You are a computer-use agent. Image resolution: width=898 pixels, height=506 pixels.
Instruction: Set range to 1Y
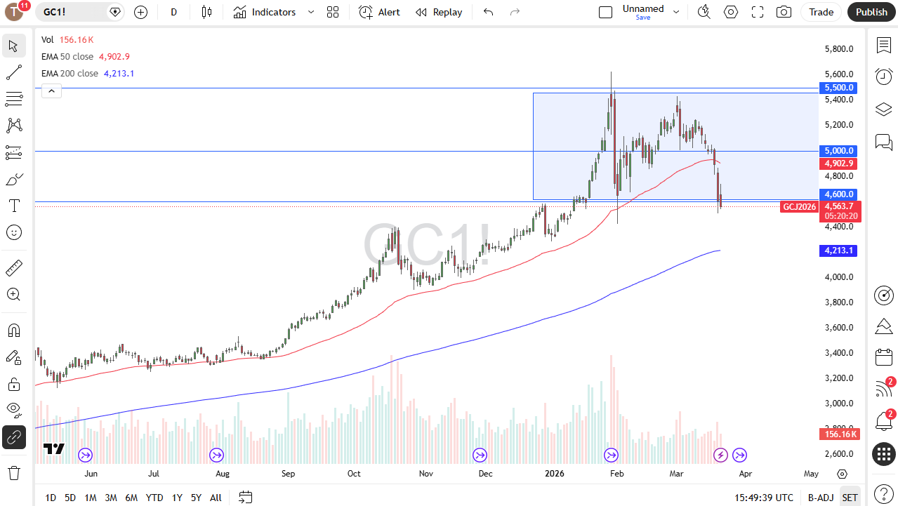177,498
